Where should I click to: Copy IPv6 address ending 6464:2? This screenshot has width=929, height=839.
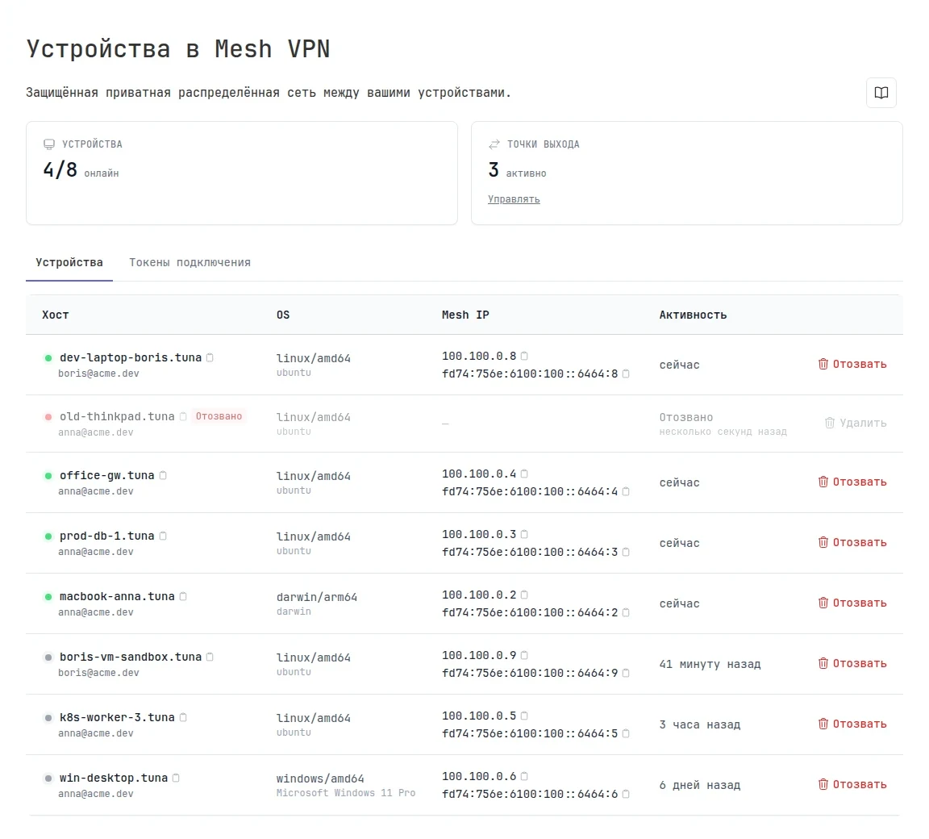click(626, 612)
